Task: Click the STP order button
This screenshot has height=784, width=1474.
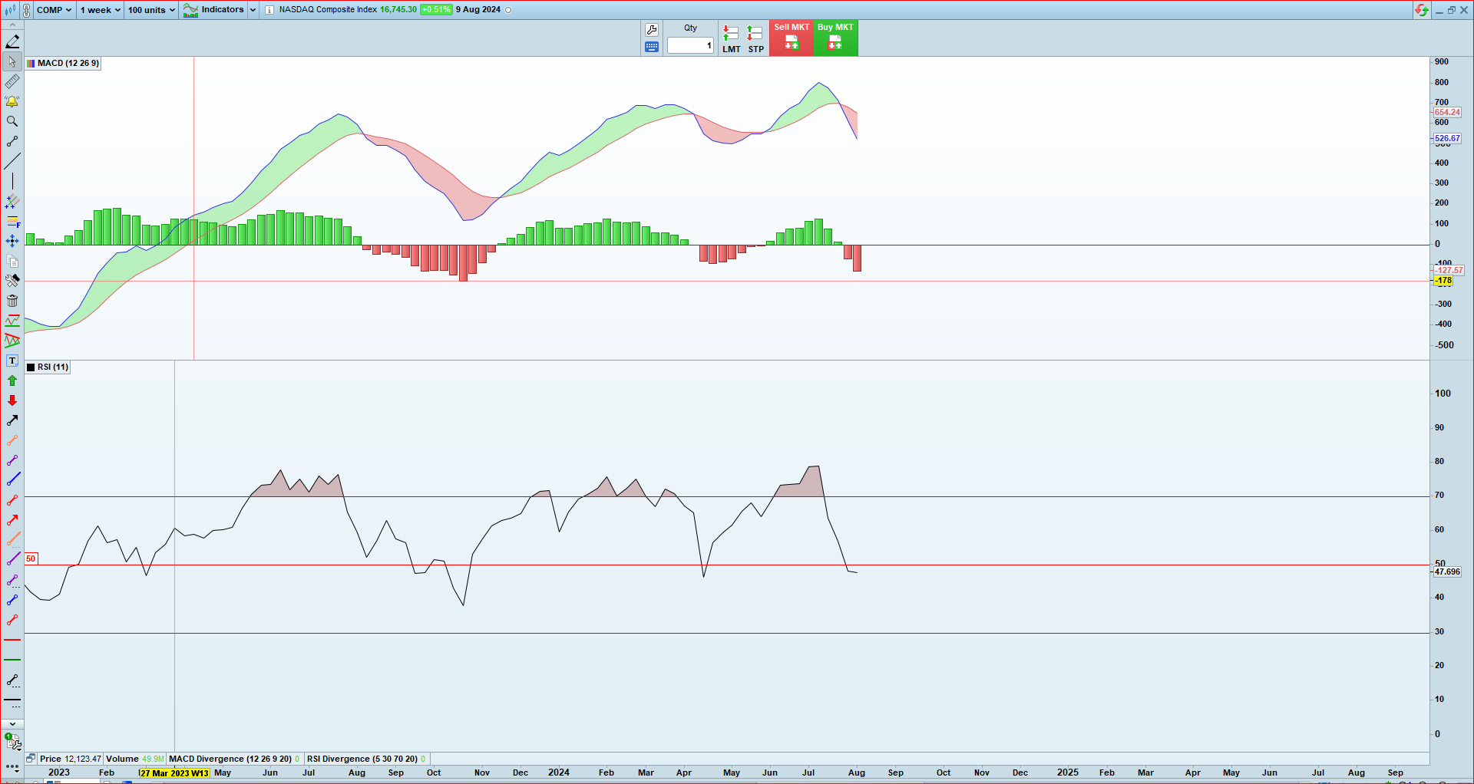Action: [x=755, y=39]
